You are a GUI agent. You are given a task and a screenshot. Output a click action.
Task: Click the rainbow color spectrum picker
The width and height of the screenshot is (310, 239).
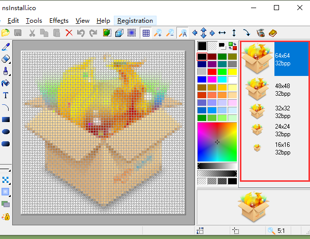pyautogui.click(x=217, y=141)
